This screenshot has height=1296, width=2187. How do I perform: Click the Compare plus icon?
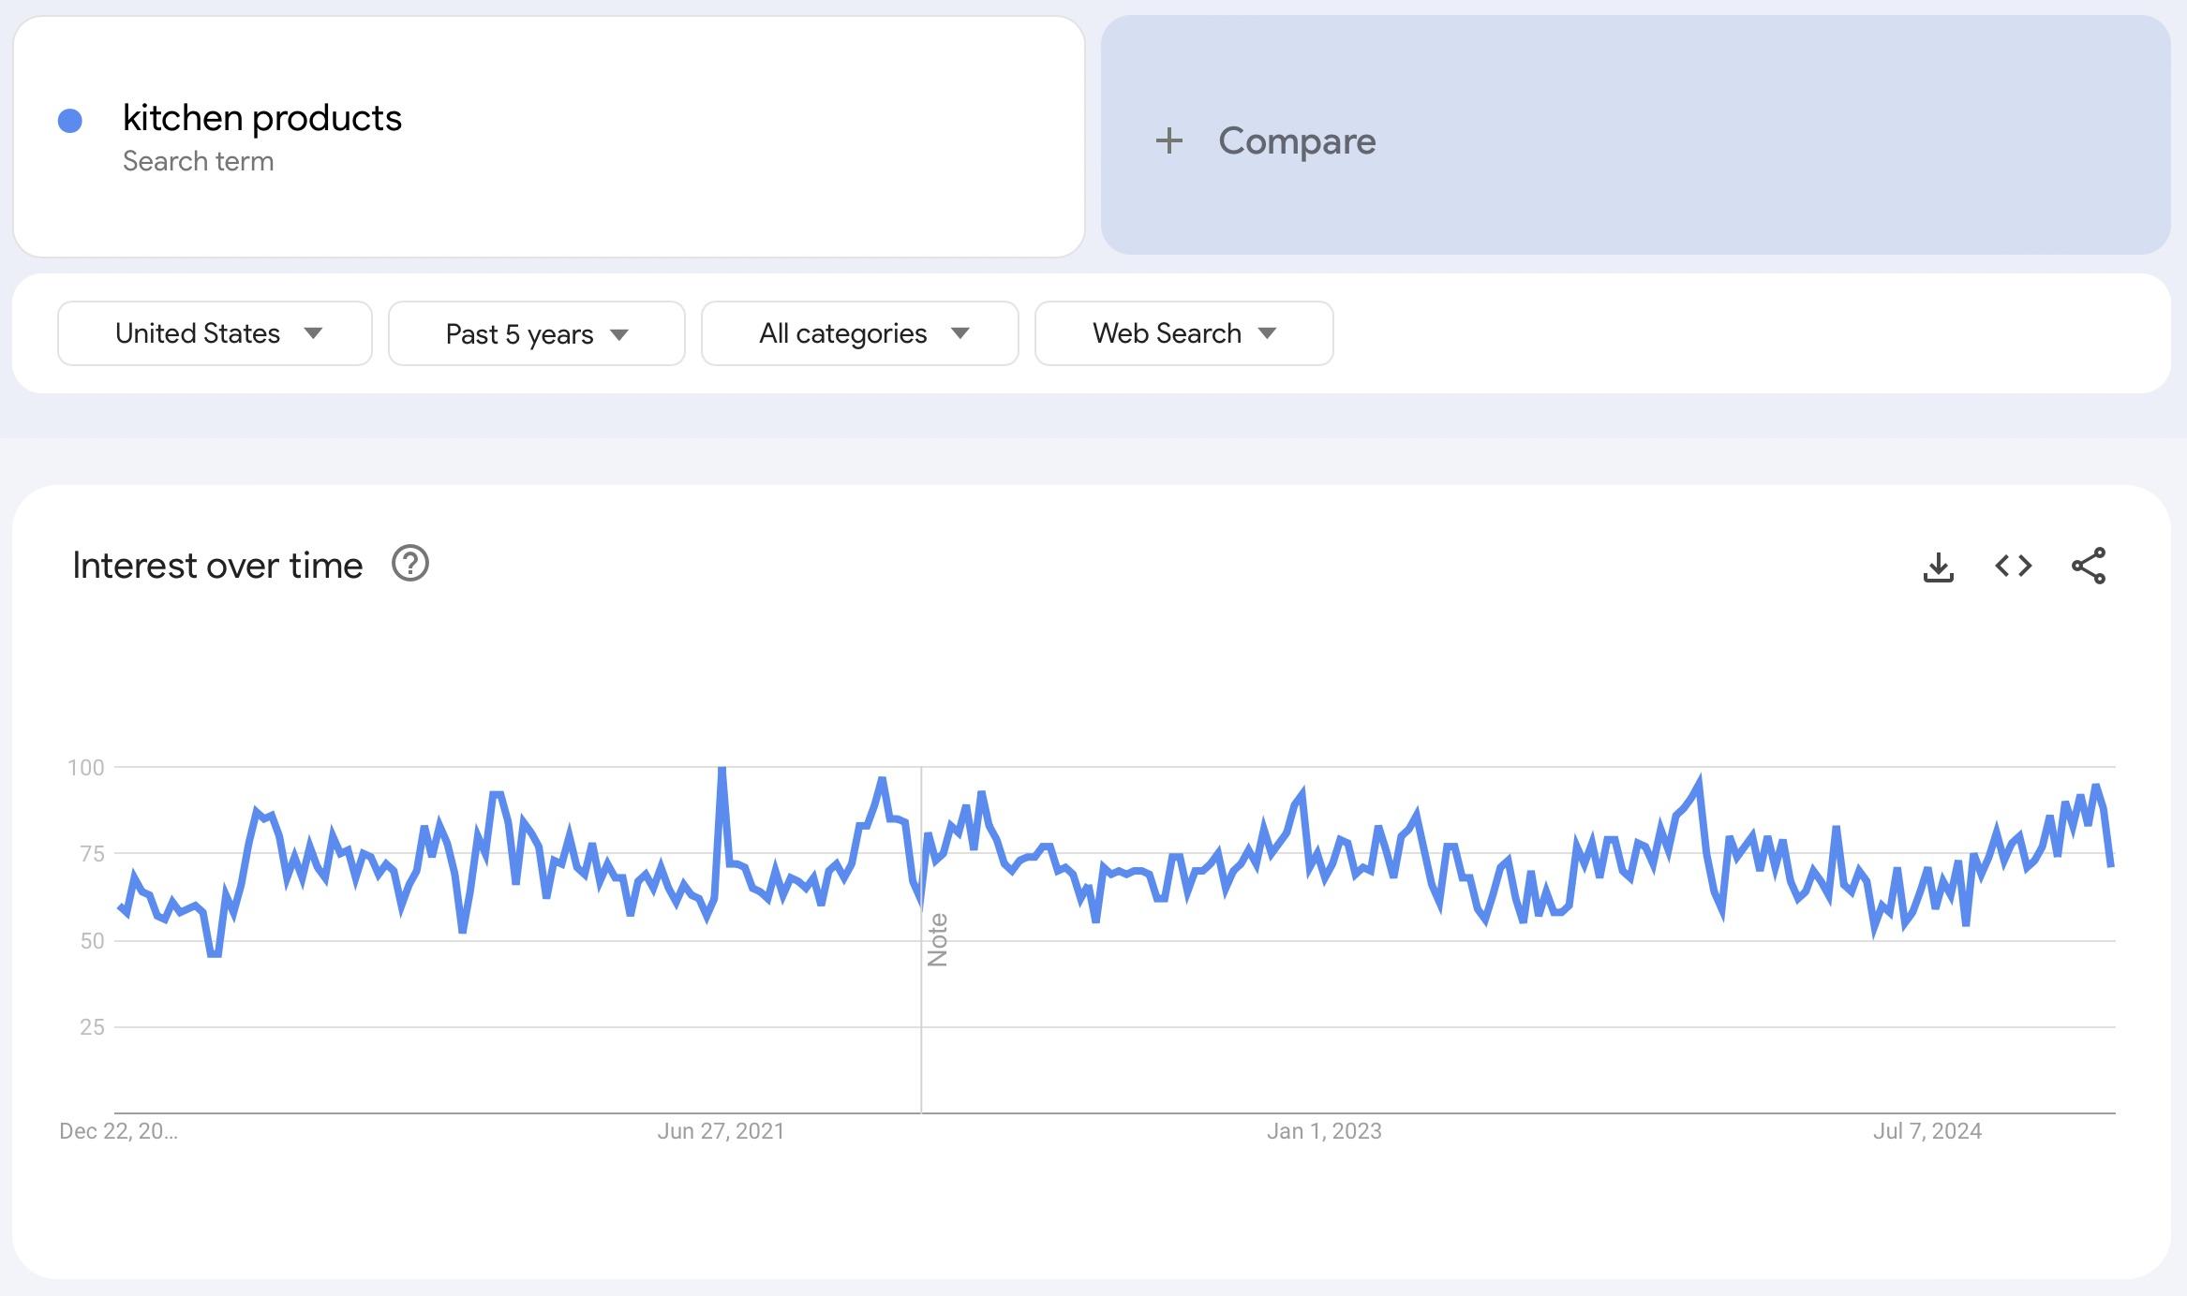[x=1170, y=139]
